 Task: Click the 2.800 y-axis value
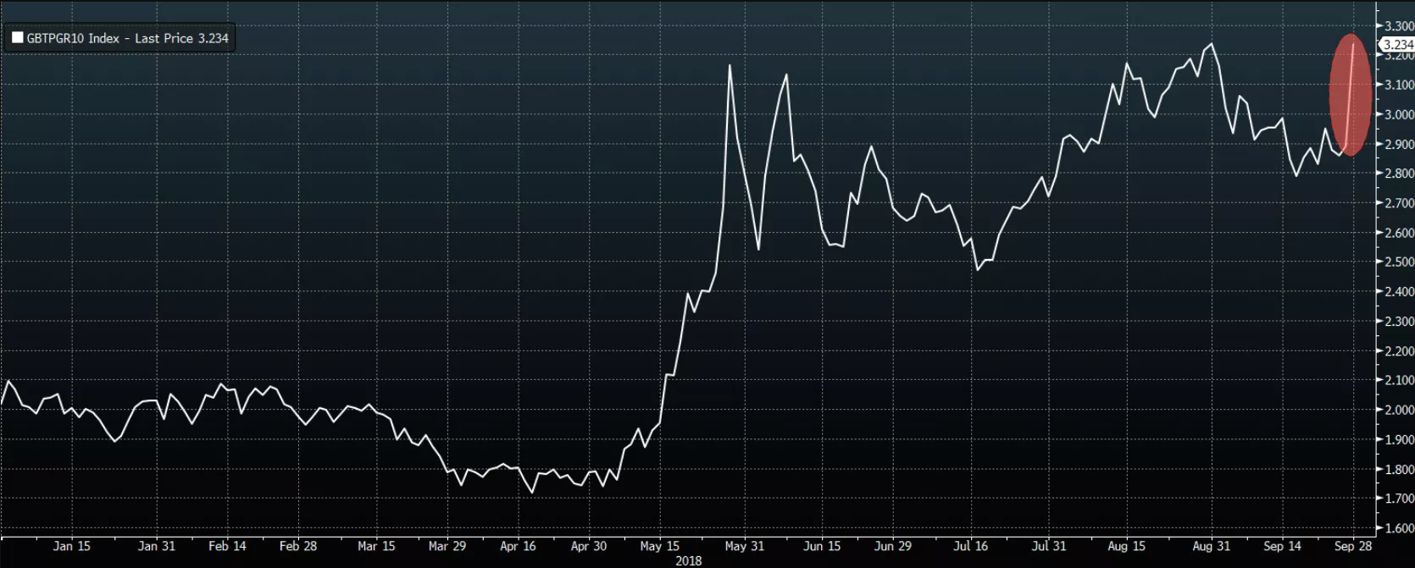1399,174
